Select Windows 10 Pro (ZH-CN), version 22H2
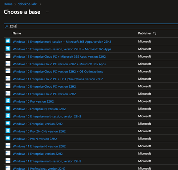The image size is (178, 170). coord(39,131)
